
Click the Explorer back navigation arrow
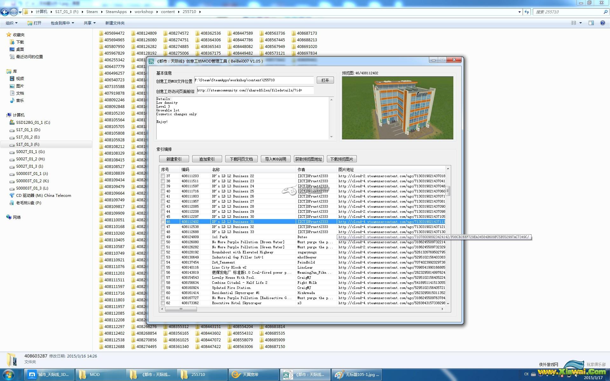[x=5, y=12]
